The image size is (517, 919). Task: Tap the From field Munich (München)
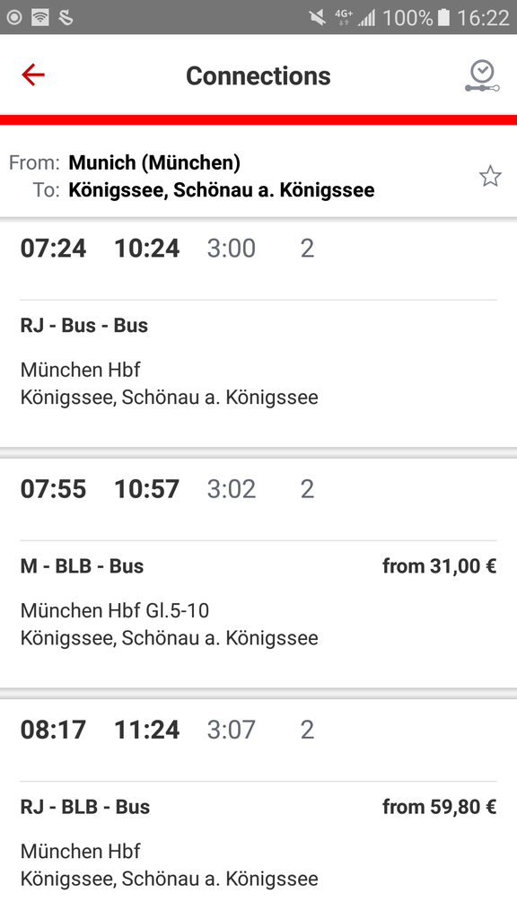(x=154, y=162)
